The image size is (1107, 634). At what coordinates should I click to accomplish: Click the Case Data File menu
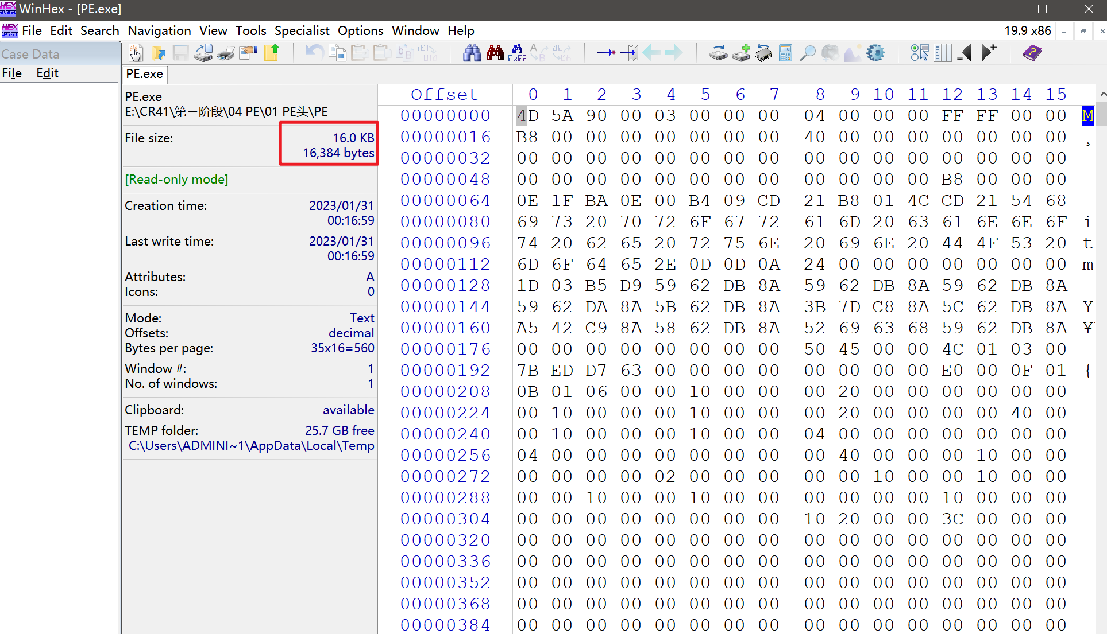[12, 73]
